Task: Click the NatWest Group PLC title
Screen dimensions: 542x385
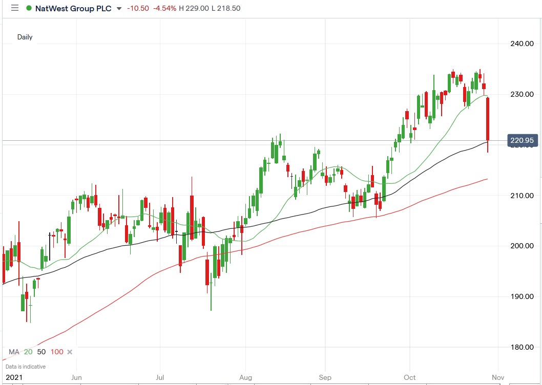Action: tap(73, 8)
